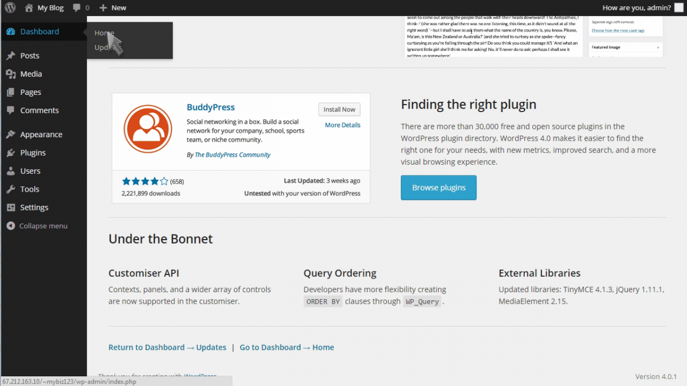Image resolution: width=687 pixels, height=386 pixels.
Task: Select the Posts pushpin icon in the sidebar
Action: click(12, 55)
